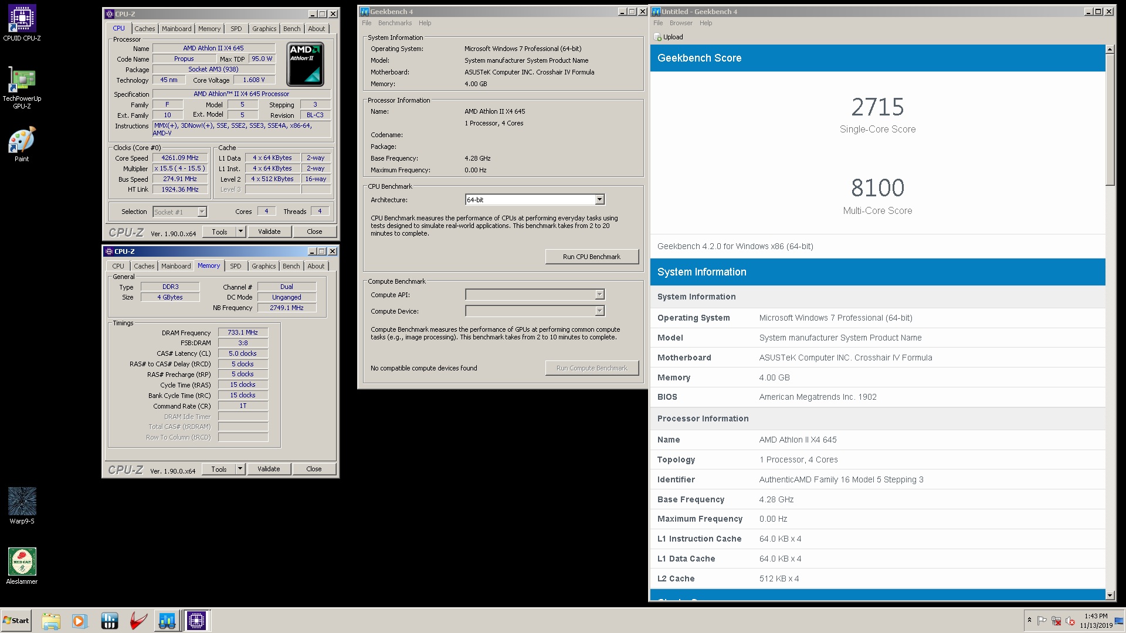The width and height of the screenshot is (1126, 633).
Task: Open the Help menu in the Geekbench results window
Action: (706, 23)
